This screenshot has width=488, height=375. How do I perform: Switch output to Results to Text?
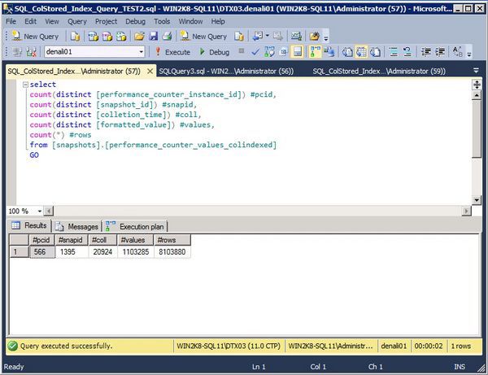coord(347,52)
